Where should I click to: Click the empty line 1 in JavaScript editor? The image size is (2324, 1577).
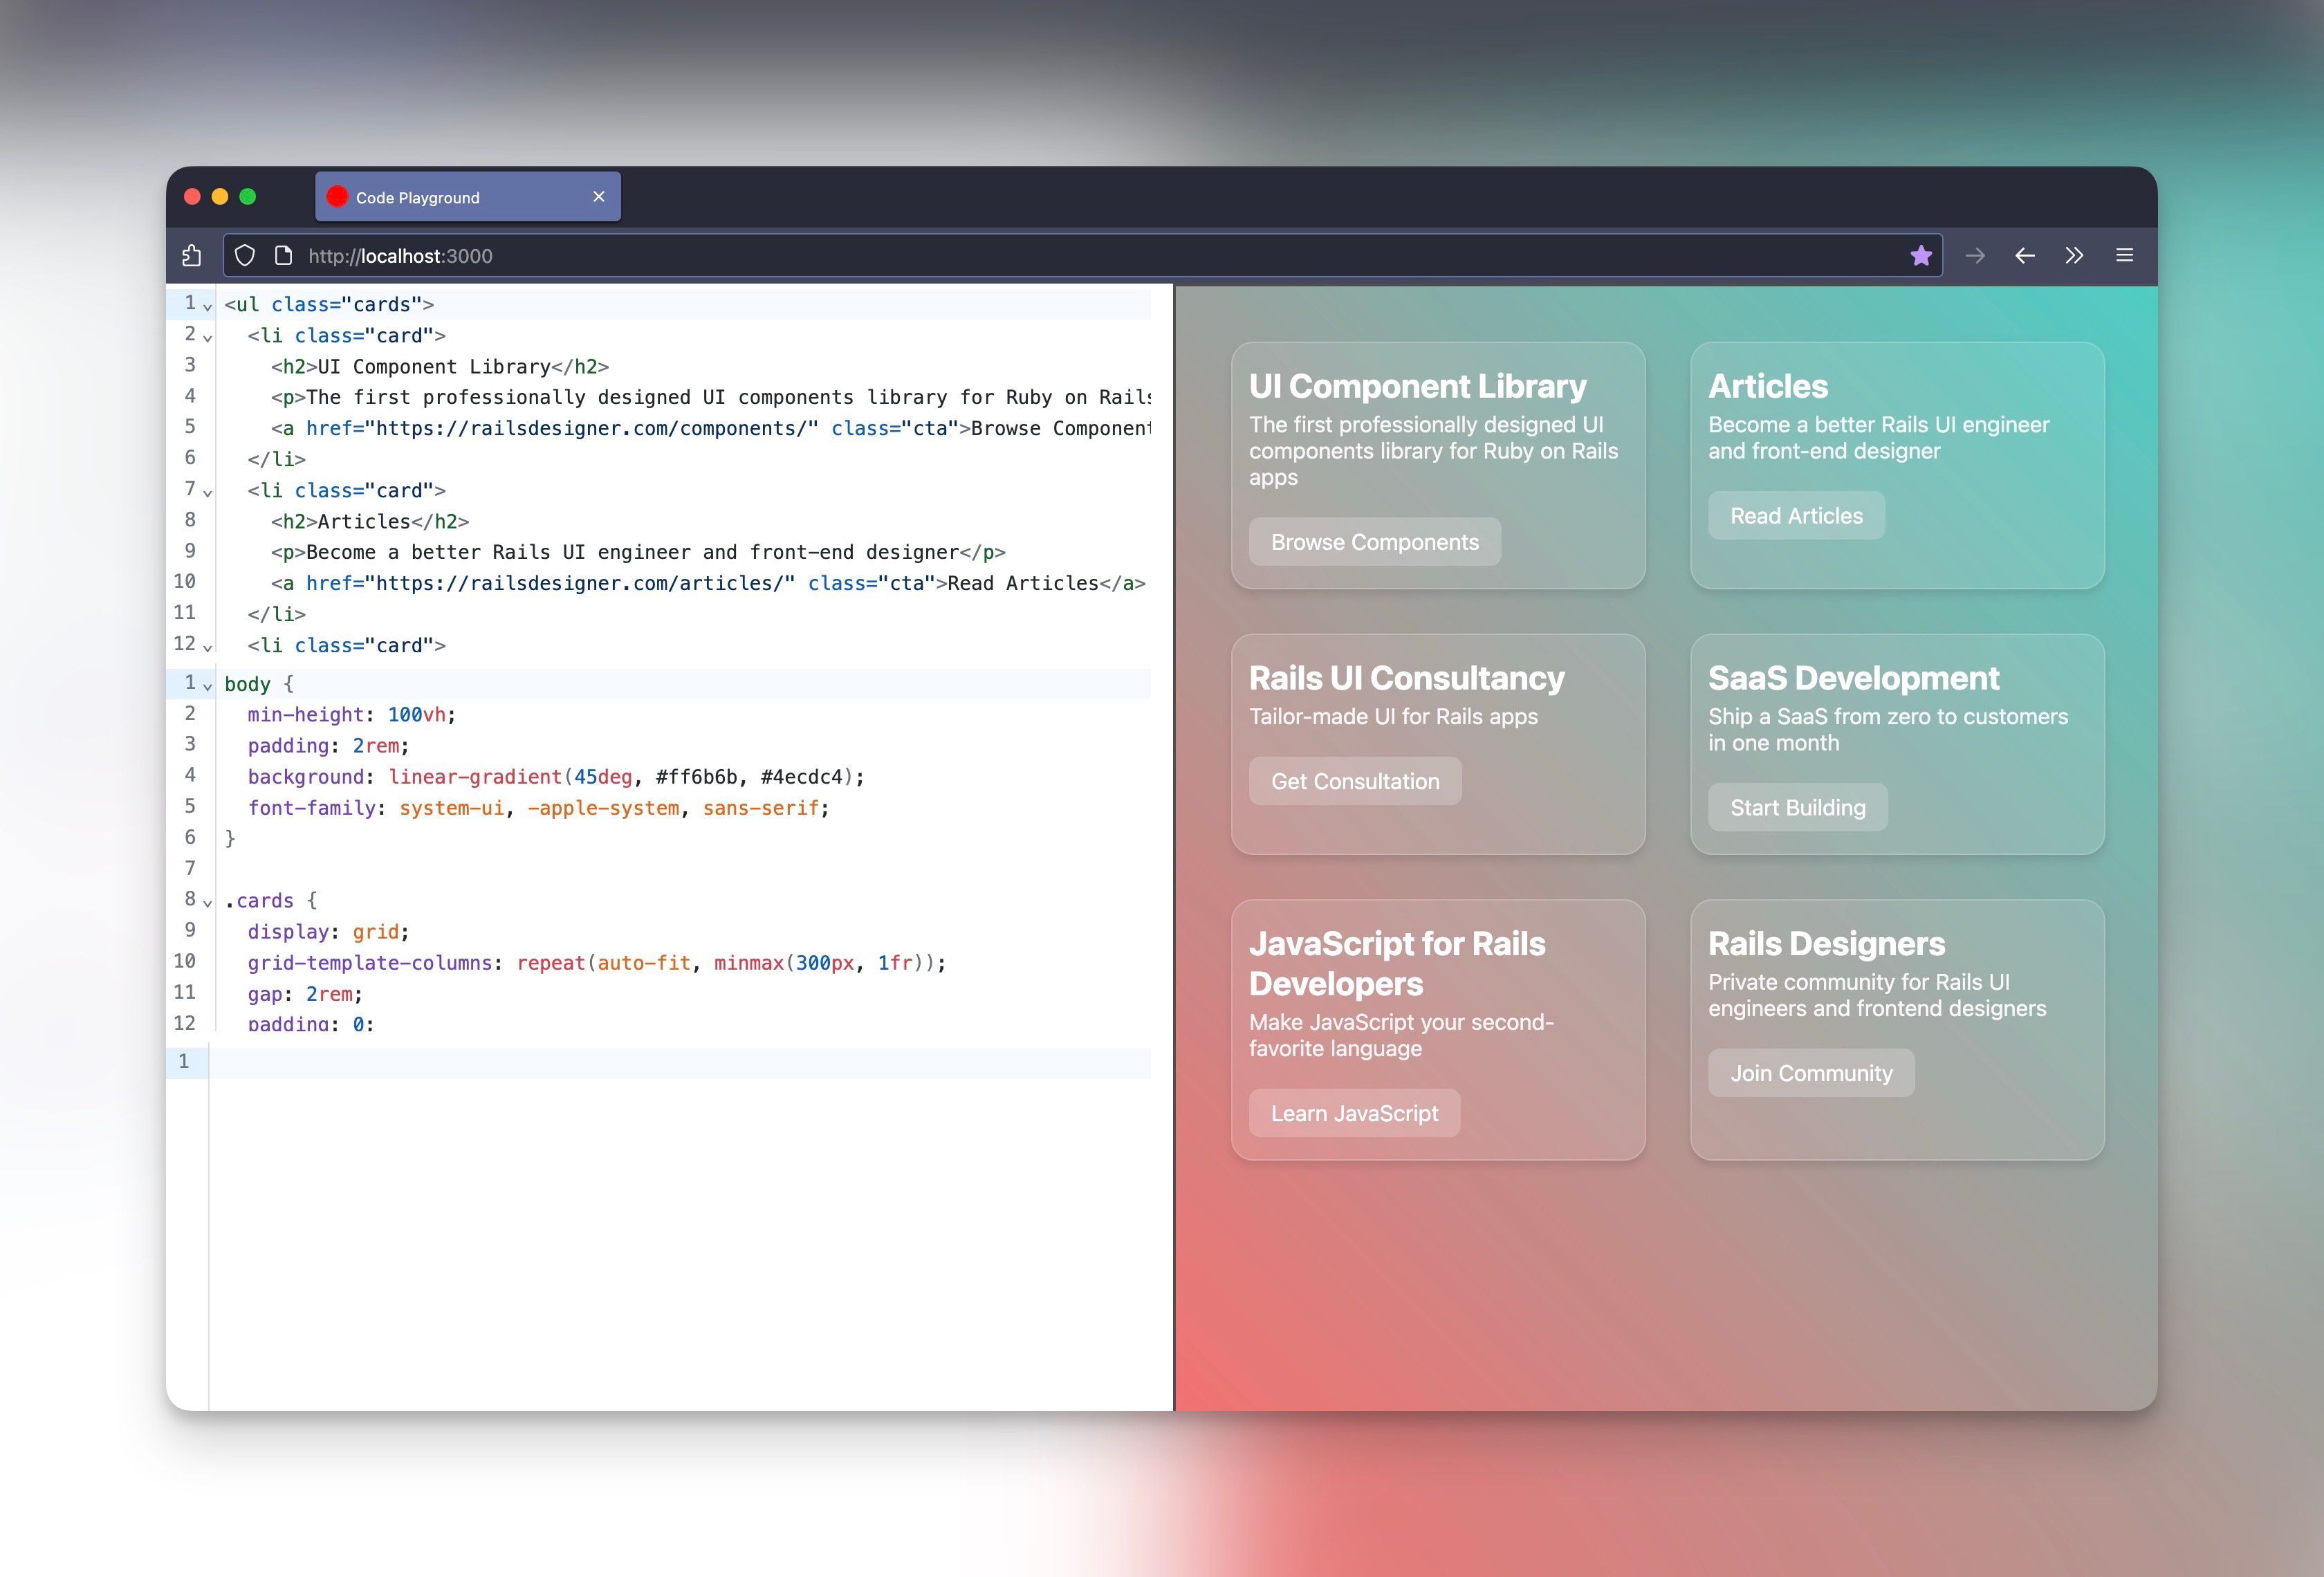click(x=680, y=1062)
